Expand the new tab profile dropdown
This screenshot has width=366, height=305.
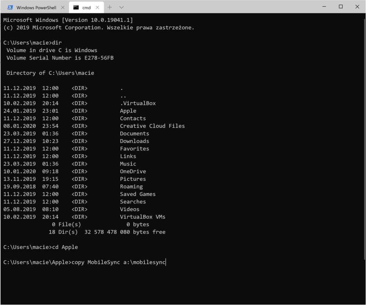[x=122, y=7]
